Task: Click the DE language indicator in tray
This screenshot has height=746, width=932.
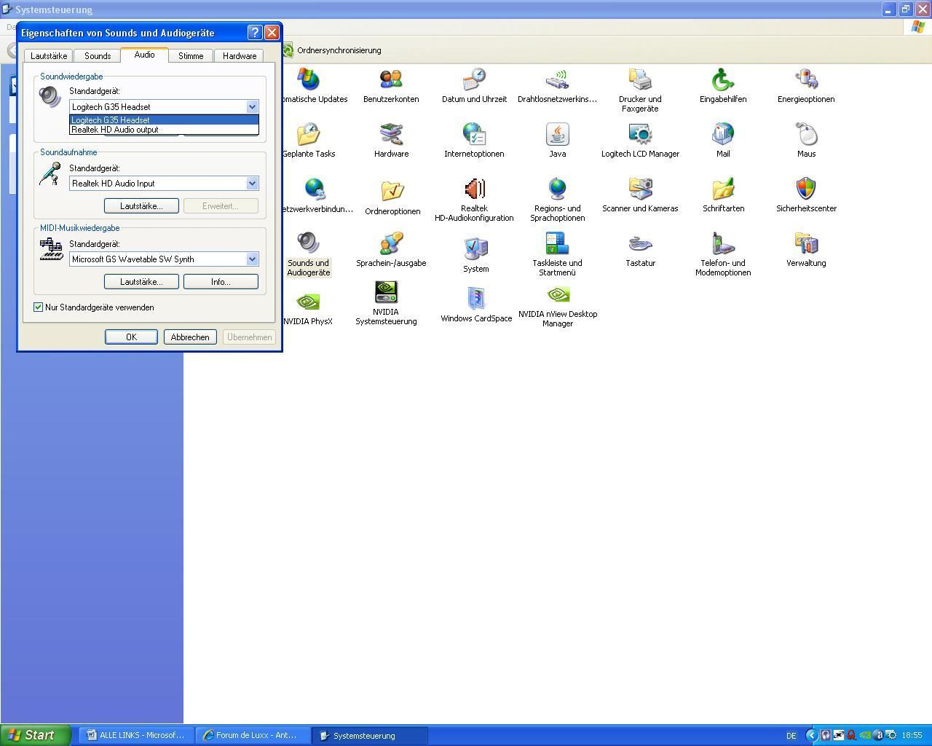Action: point(791,736)
